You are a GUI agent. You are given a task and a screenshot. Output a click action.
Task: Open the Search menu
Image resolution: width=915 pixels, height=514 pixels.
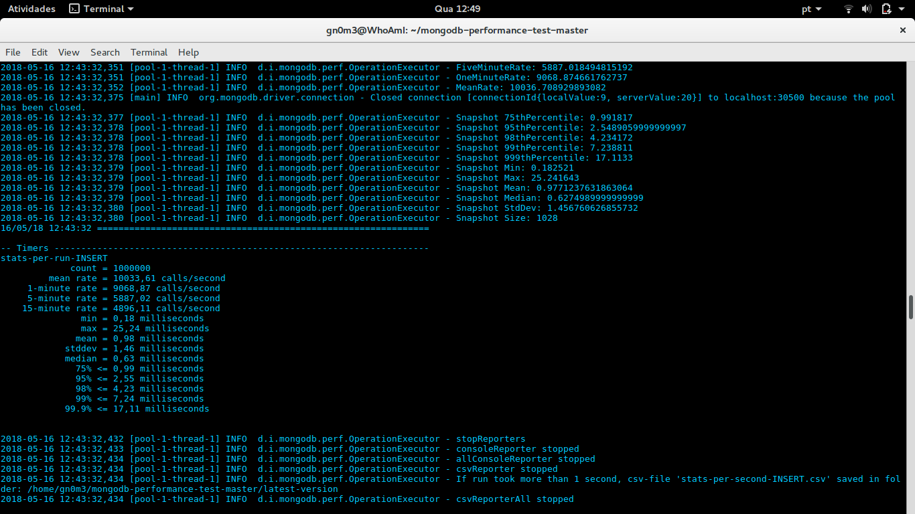pyautogui.click(x=105, y=52)
